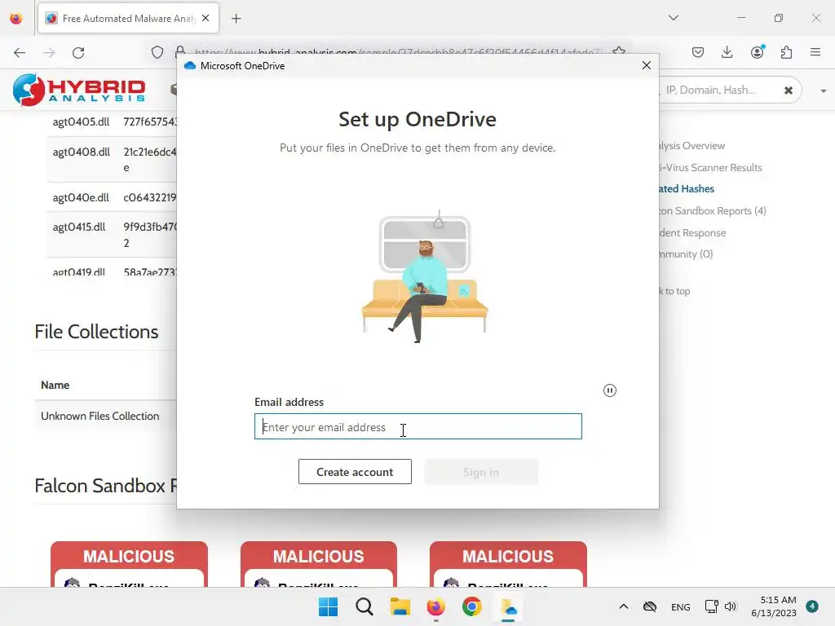Reload the page in Firefox
The height and width of the screenshot is (626, 835).
coord(78,53)
